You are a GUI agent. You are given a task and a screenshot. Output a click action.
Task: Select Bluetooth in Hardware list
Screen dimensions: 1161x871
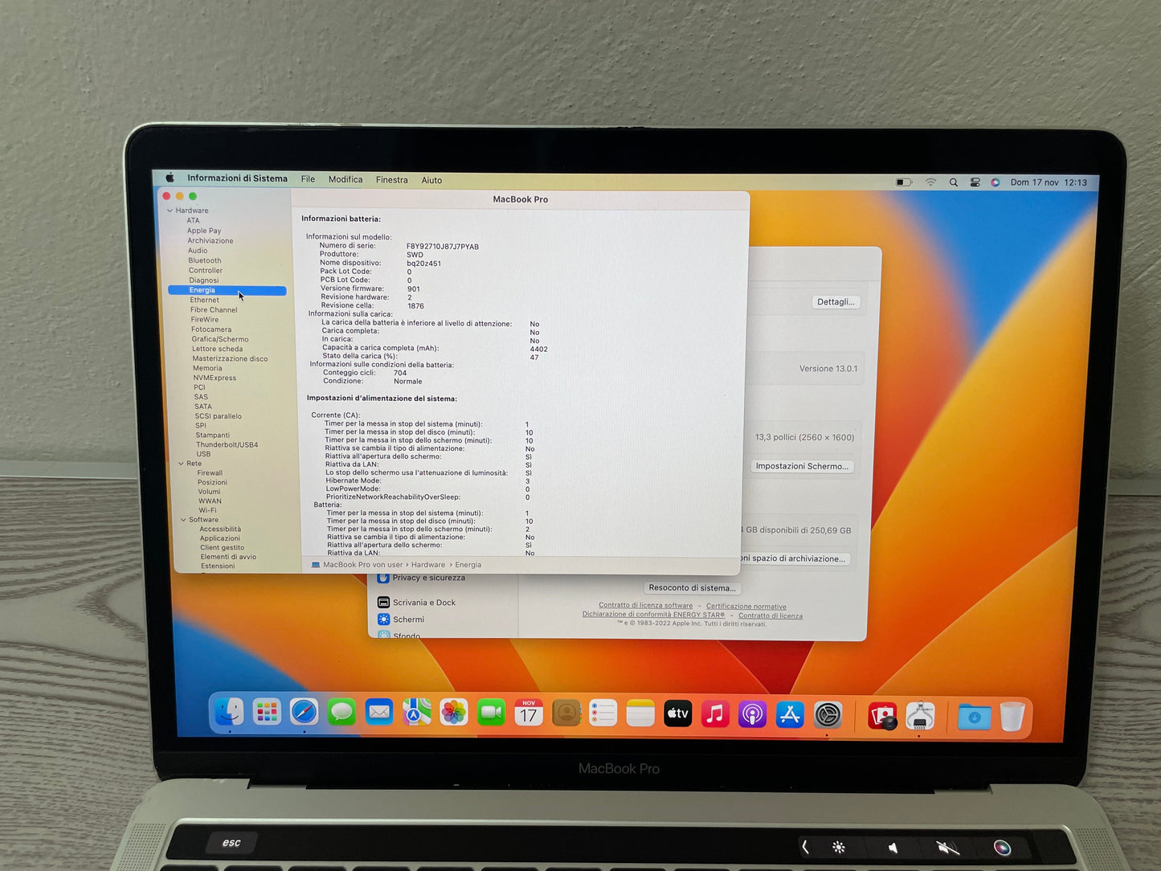[x=205, y=260]
